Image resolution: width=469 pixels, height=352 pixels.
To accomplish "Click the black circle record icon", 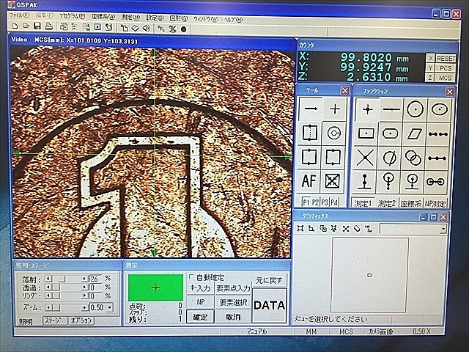I will tap(184, 29).
